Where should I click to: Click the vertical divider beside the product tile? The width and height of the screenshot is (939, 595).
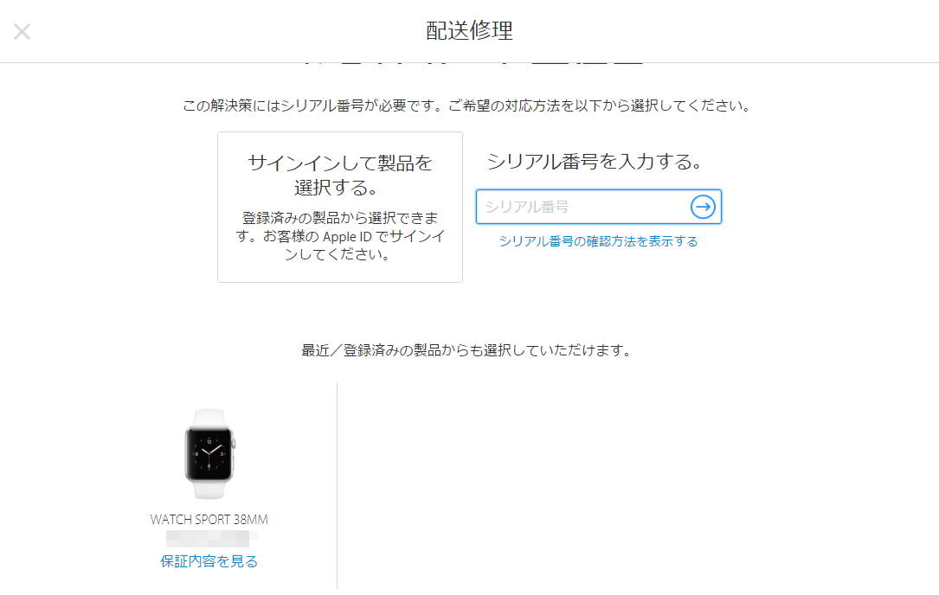click(x=338, y=486)
